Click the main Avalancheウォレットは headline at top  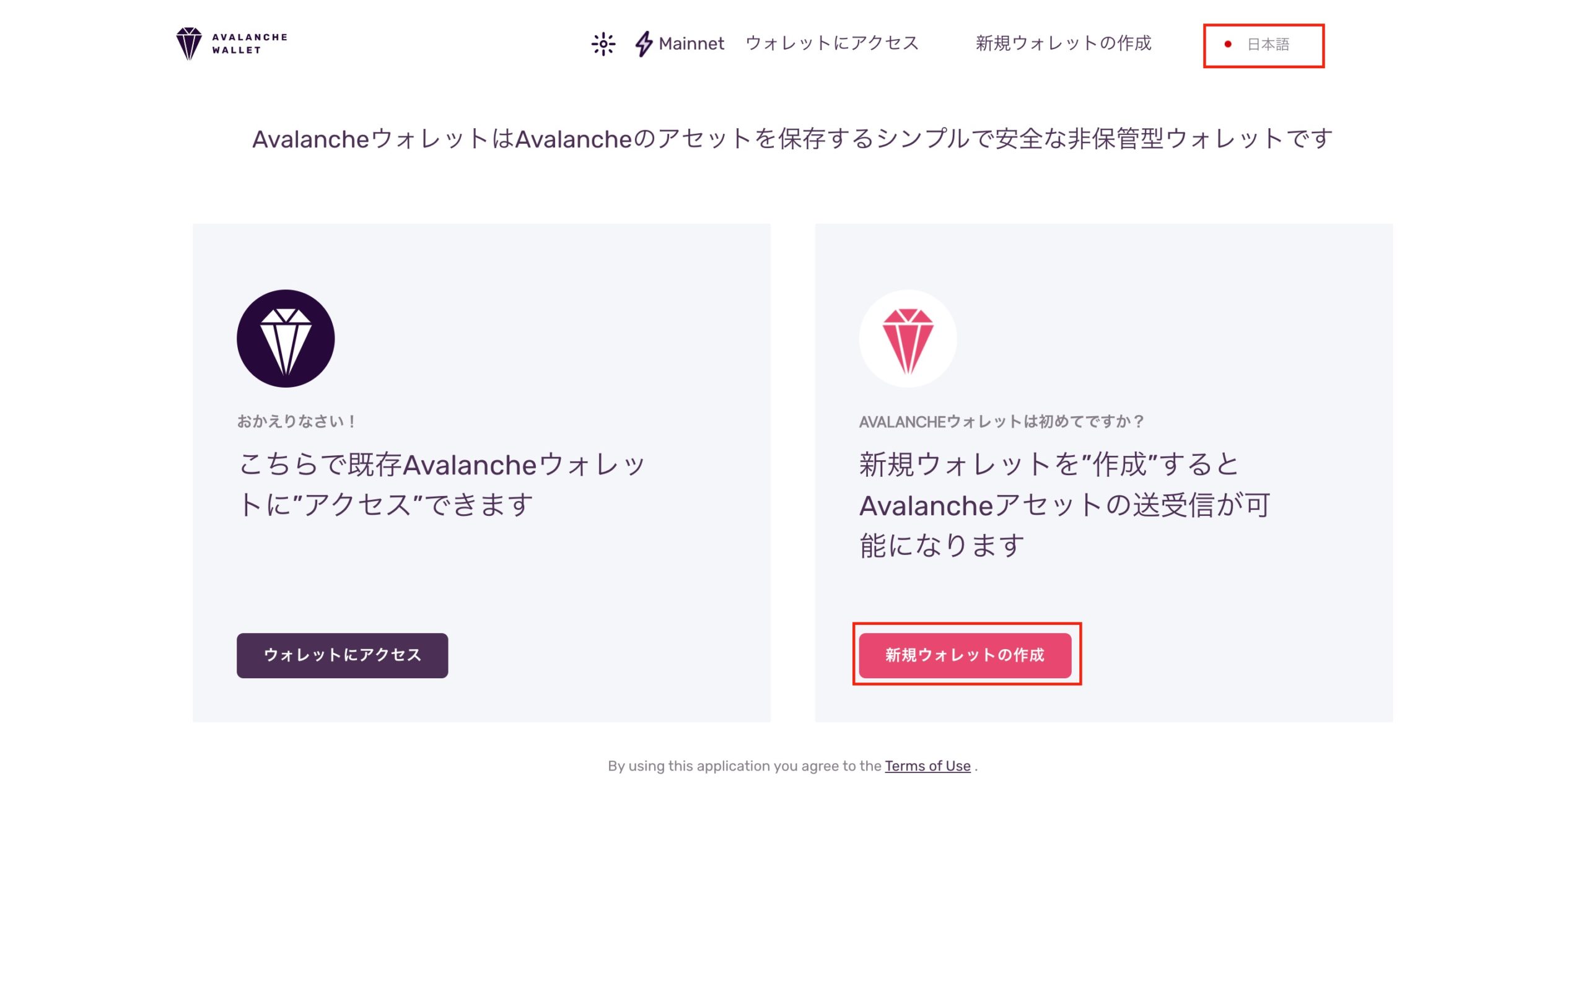tap(792, 139)
